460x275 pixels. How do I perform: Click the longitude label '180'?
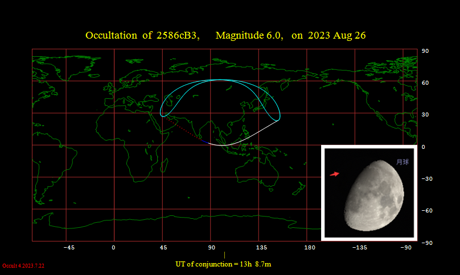pyautogui.click(x=310, y=248)
